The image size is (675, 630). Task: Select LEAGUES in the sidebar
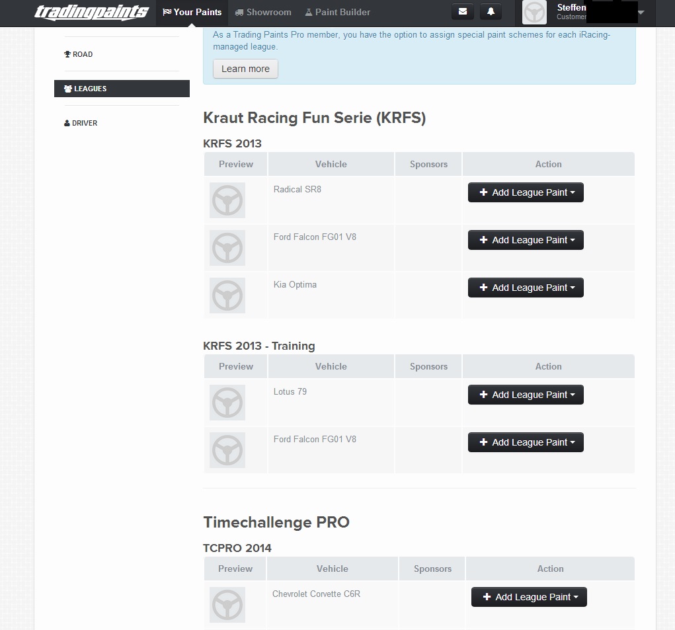pos(122,89)
